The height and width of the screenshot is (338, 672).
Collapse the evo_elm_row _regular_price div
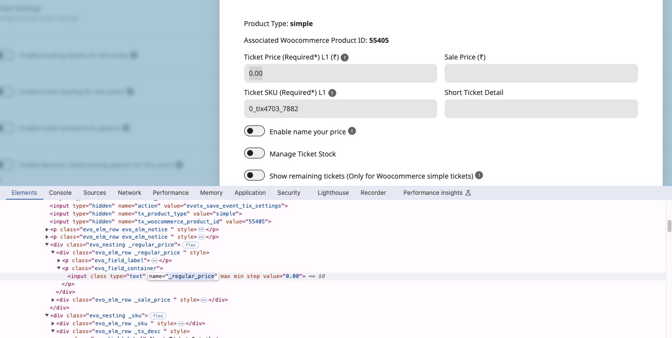coord(53,252)
